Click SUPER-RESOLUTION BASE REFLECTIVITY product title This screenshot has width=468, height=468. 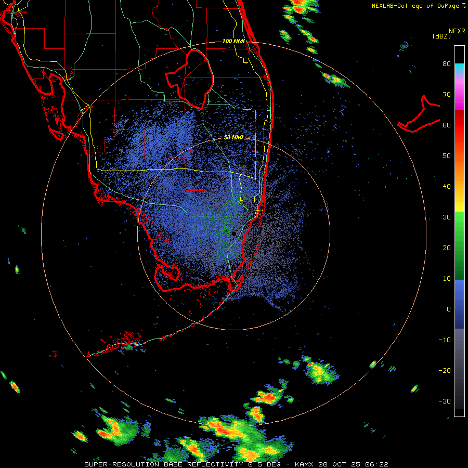164,464
